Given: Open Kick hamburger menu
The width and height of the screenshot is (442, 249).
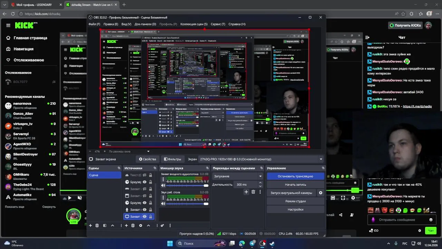Looking at the screenshot, I should (x=8, y=25).
